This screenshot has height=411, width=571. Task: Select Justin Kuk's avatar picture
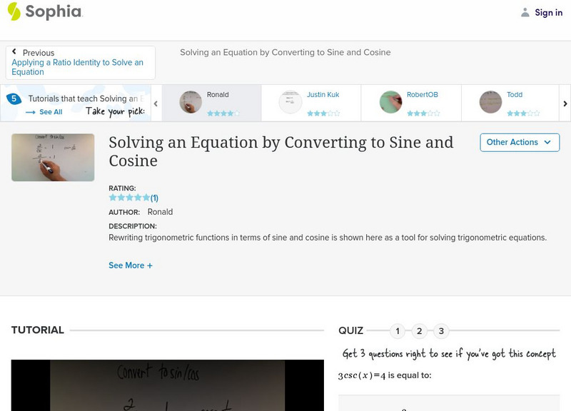[290, 100]
